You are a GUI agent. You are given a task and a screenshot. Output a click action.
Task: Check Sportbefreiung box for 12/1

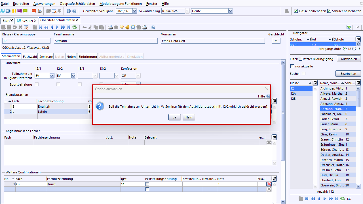click(37, 84)
